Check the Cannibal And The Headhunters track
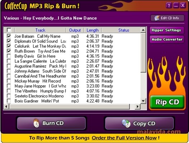The image size is (189, 143). coord(9,76)
